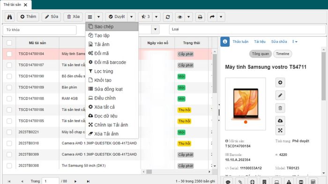The image size is (328, 184).
Task: Click the plus circle icon beside asset image
Action: [280, 83]
